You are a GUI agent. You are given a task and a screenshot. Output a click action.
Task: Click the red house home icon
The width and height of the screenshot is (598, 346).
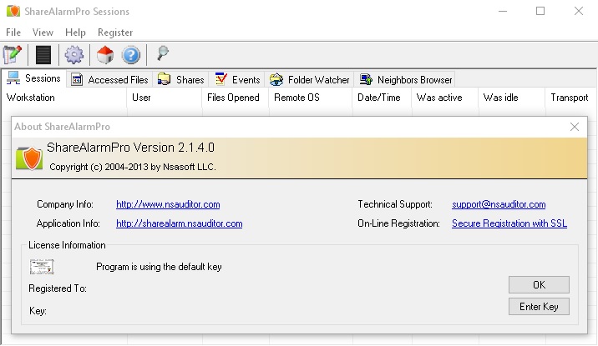tap(105, 55)
